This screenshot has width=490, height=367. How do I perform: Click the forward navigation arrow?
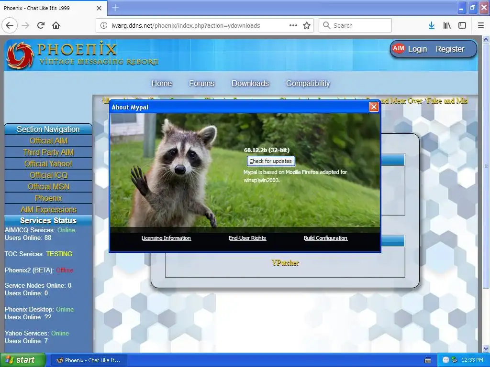(x=25, y=25)
